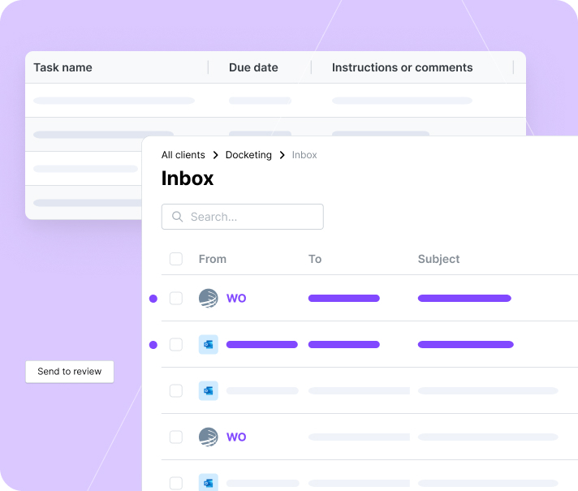Click the Outlook icon in second unread row
The width and height of the screenshot is (578, 491).
tap(209, 345)
